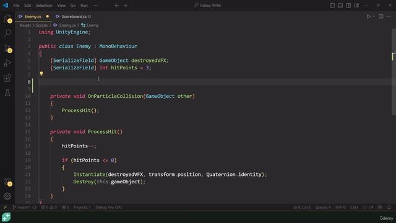
Task: Select Assets in the breadcrumb
Action: [x=25, y=25]
